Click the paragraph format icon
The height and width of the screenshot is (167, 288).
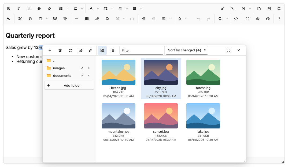120,9
